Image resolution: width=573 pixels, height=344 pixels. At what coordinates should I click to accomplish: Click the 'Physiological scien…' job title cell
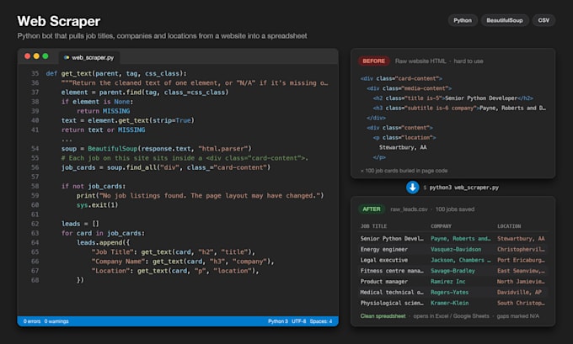click(x=392, y=303)
